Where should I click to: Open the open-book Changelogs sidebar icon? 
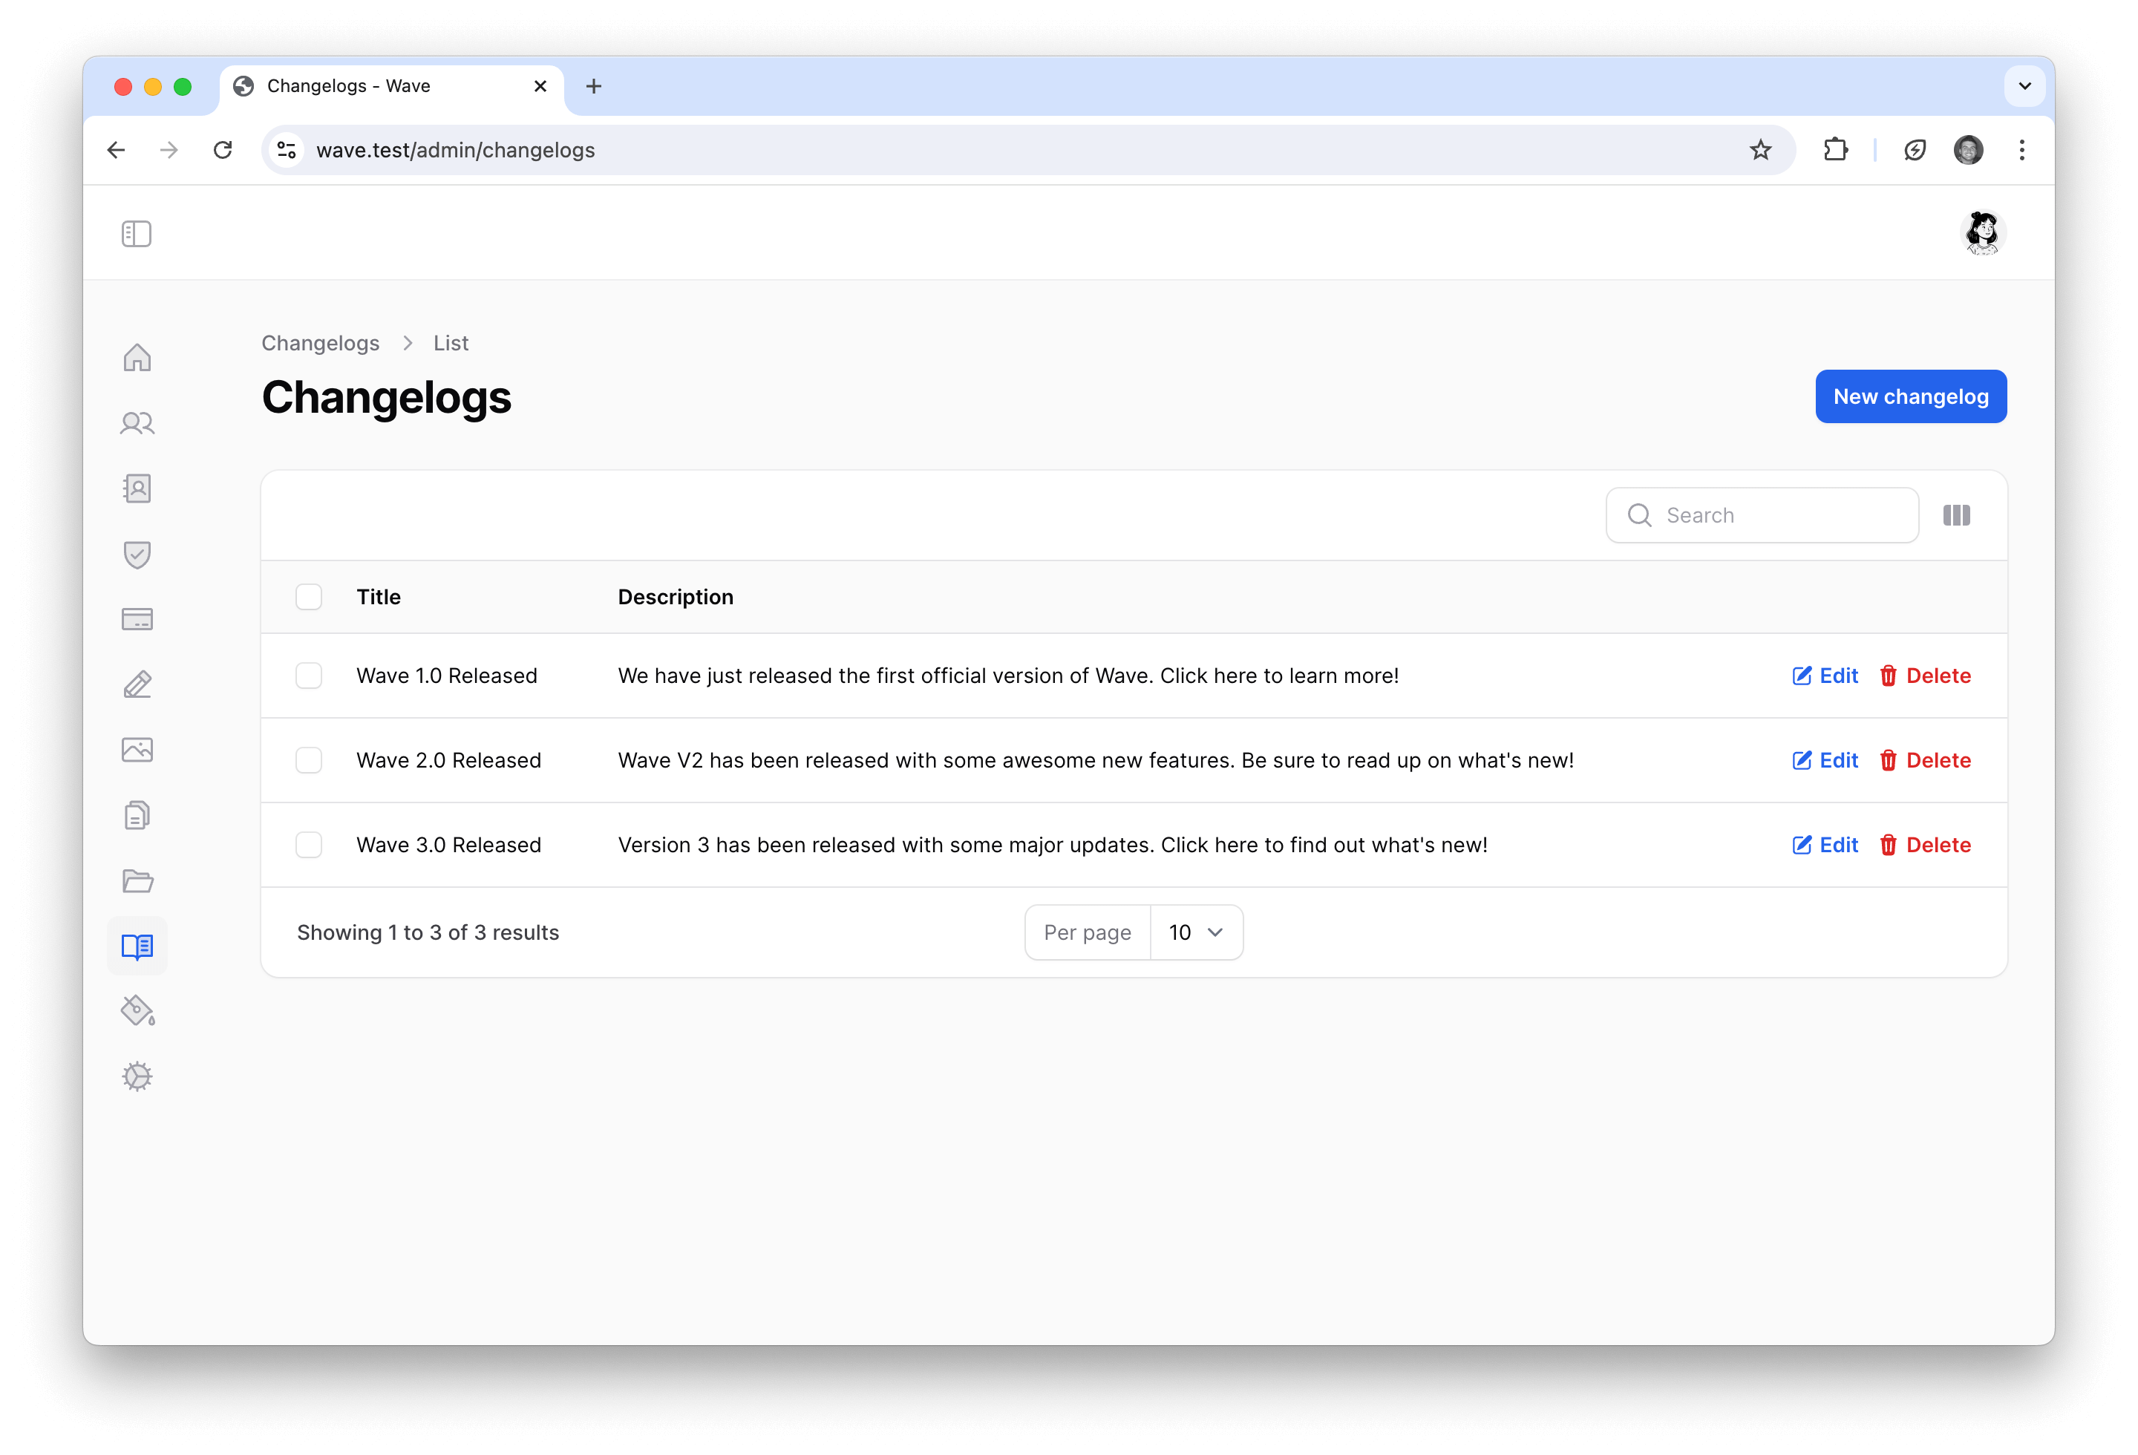[x=137, y=946]
